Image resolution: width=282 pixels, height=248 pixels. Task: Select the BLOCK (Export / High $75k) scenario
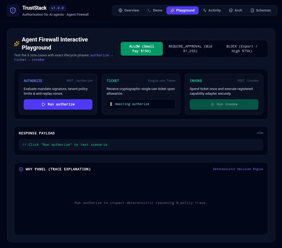point(242,49)
